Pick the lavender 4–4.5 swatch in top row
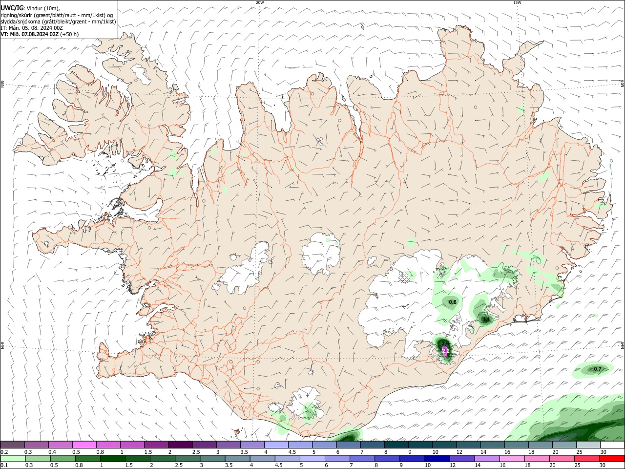Image resolution: width=625 pixels, height=469 pixels. [276, 445]
